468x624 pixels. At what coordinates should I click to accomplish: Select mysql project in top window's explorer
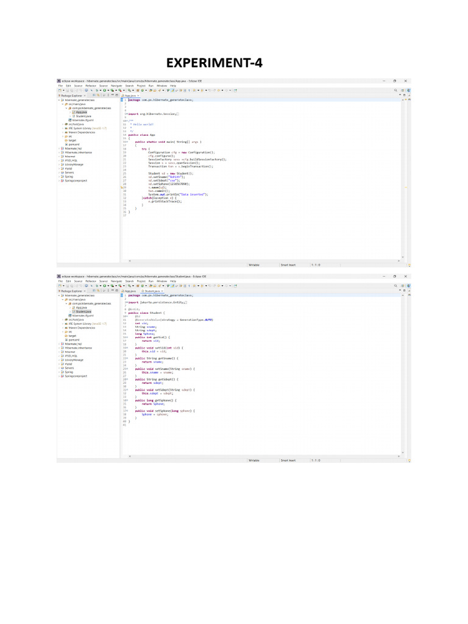pyautogui.click(x=68, y=168)
